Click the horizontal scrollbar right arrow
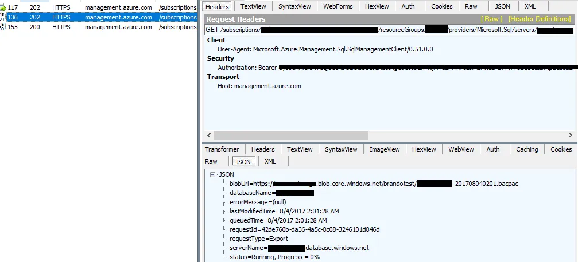The height and width of the screenshot is (262, 578). 571,135
